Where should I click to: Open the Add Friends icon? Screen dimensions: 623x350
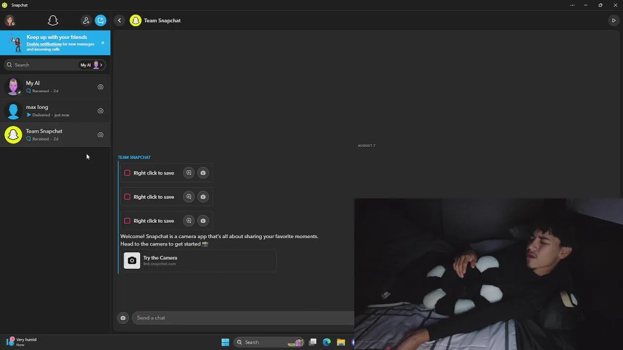pos(86,20)
